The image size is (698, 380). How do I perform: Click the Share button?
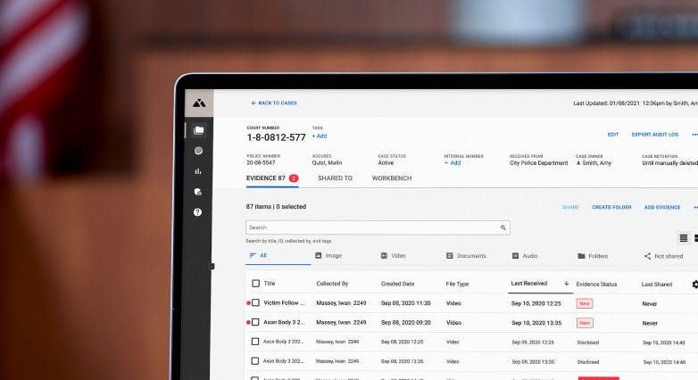pyautogui.click(x=570, y=207)
